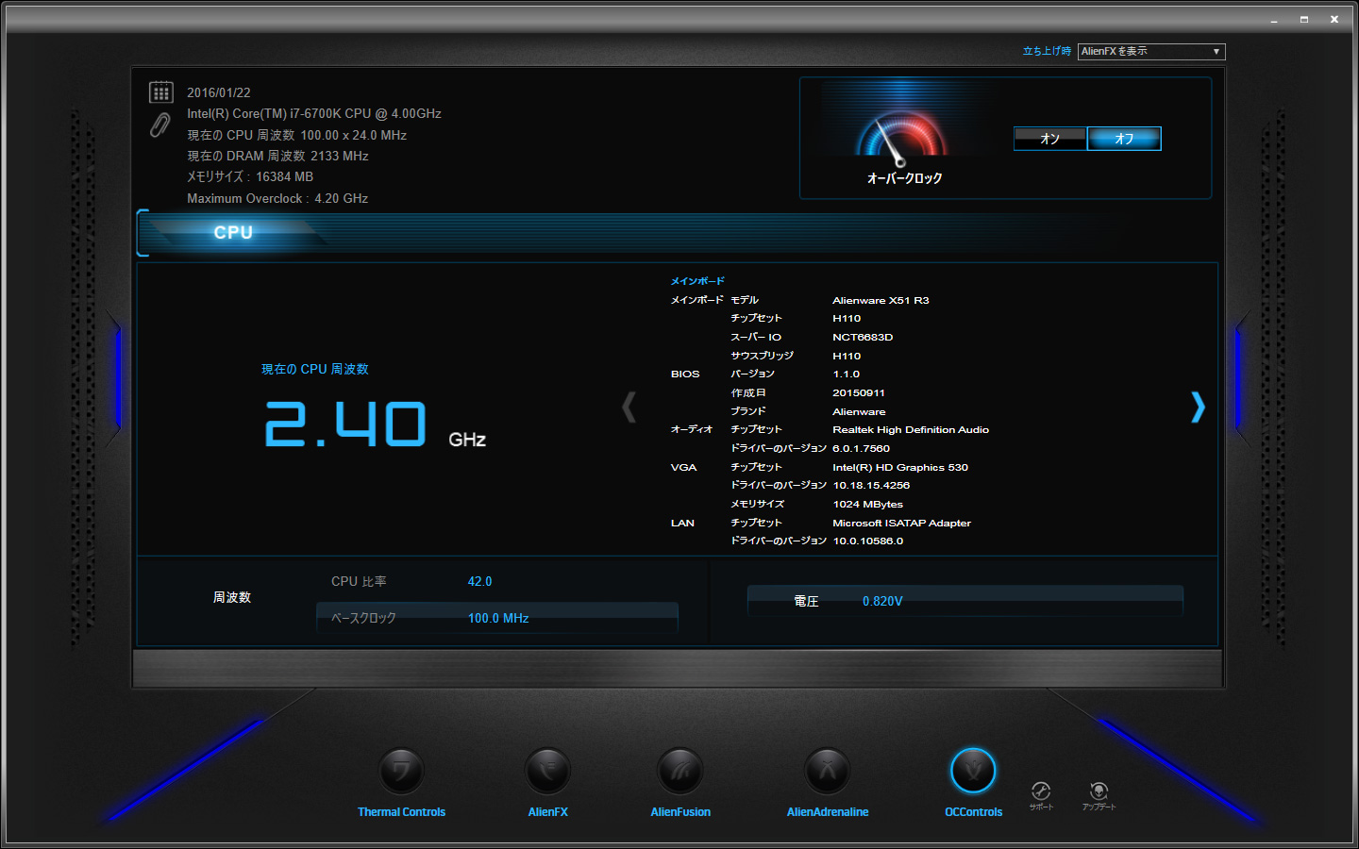The height and width of the screenshot is (849, 1359).
Task: Click the LAN driver version 10.0.10586.0
Action: click(868, 541)
